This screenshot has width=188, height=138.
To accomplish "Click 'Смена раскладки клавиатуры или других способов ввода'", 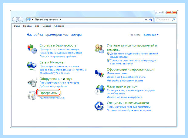I will point(131,92).
